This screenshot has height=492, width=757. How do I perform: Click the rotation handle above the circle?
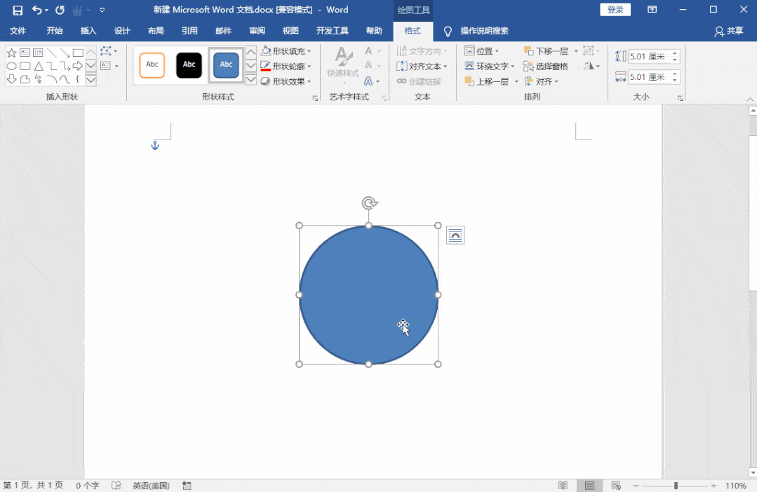click(369, 203)
